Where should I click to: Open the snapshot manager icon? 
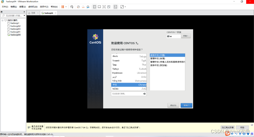(x=88, y=7)
